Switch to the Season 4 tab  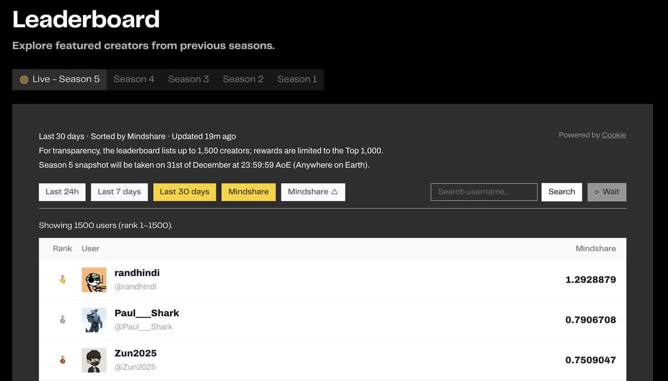click(134, 79)
